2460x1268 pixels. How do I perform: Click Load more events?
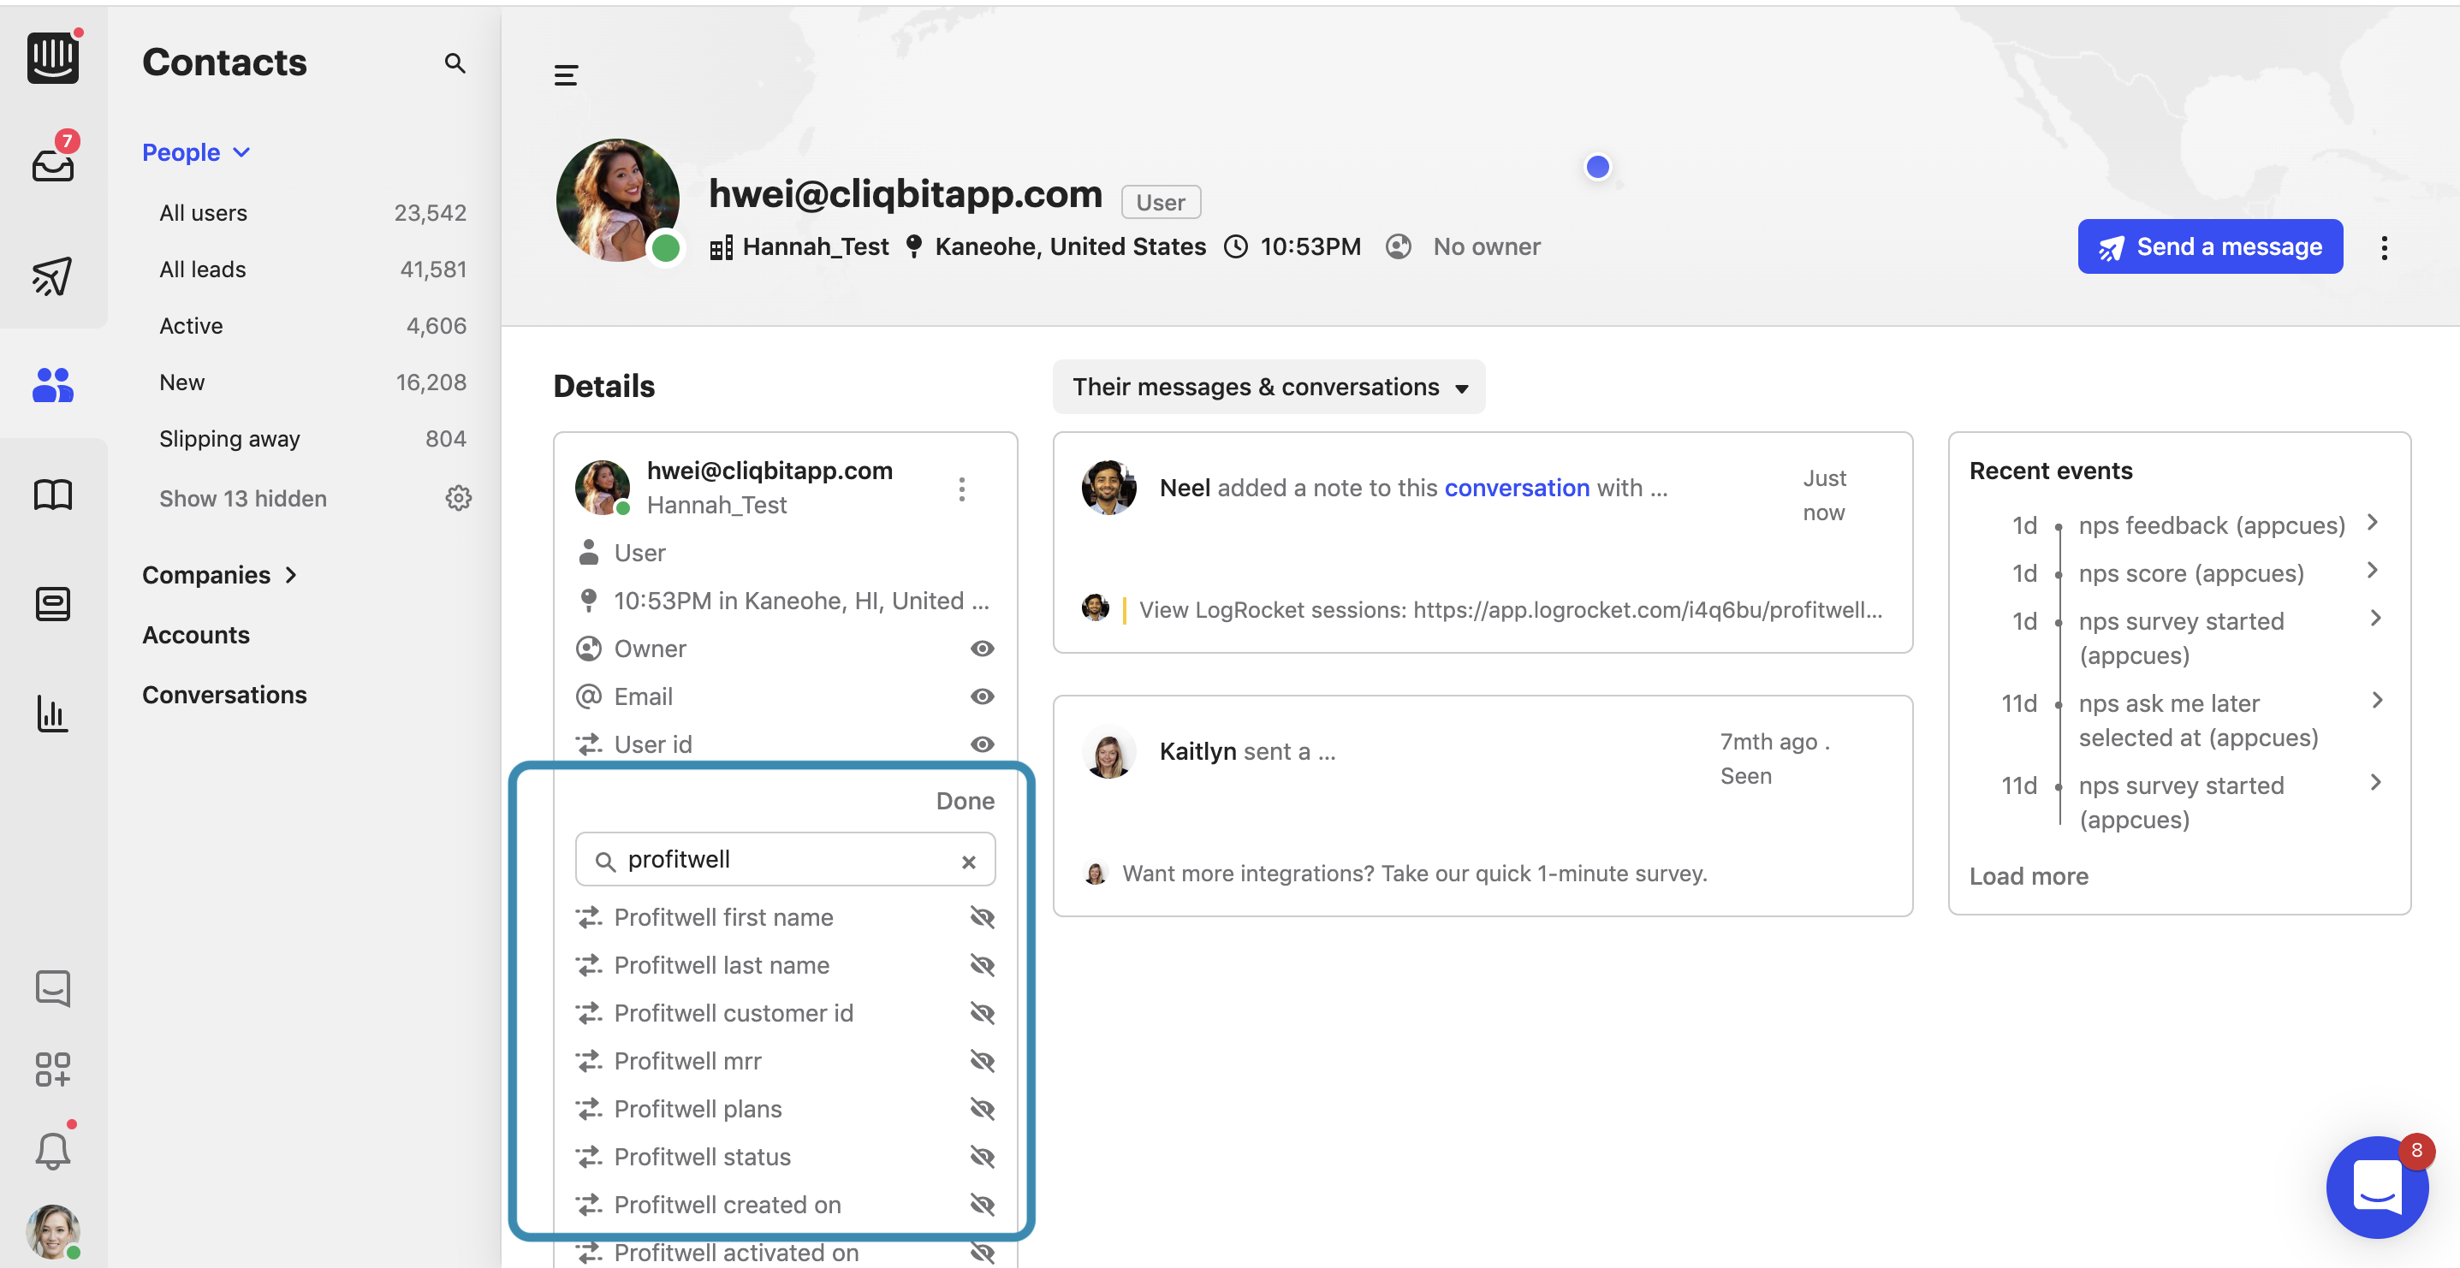point(2029,876)
